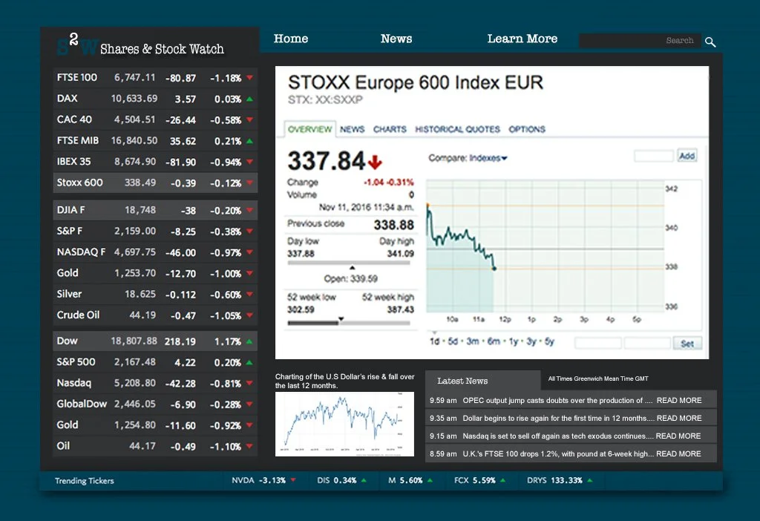Select the 1d chart range
This screenshot has height=521, width=760.
point(434,341)
